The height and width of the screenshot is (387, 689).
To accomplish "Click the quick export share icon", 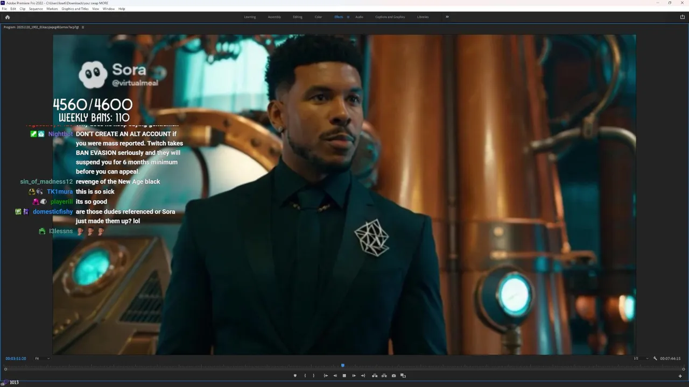I will 683,17.
